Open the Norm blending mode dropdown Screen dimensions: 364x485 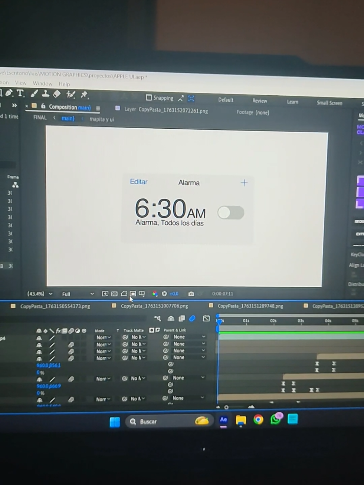click(x=103, y=337)
